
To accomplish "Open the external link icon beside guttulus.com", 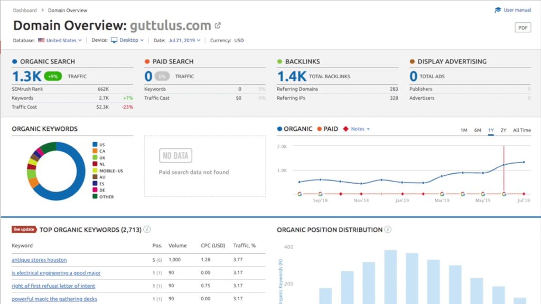I will coord(218,25).
